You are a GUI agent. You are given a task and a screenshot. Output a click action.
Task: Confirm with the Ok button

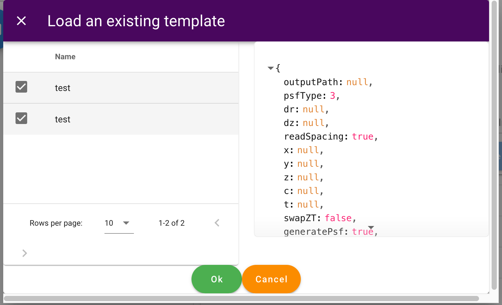[x=216, y=279]
